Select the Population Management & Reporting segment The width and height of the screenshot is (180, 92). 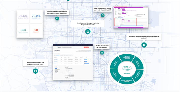coord(127,57)
